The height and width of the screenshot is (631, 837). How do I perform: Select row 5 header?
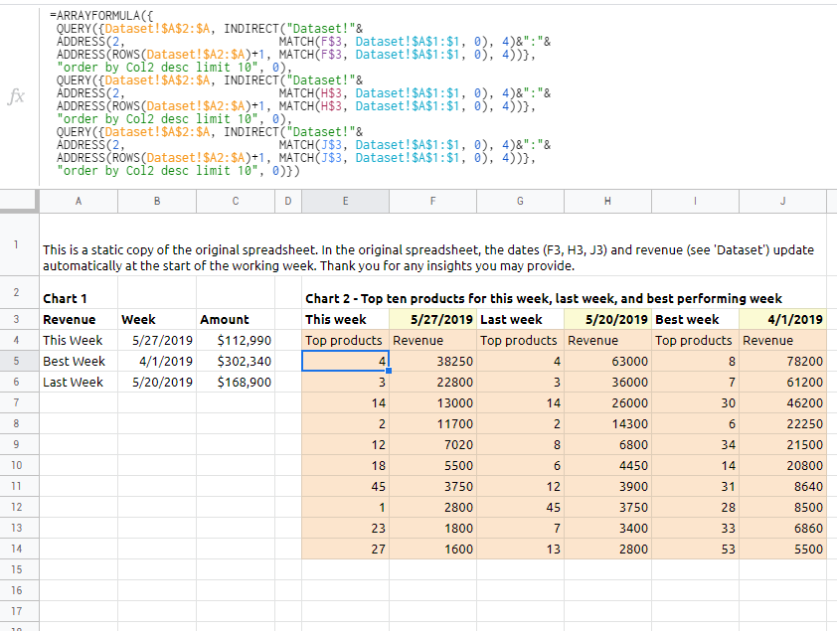tap(17, 361)
